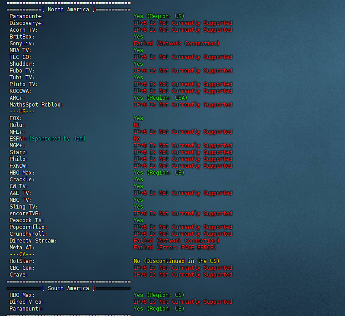Click the green 'Yes' result for BritBox
This screenshot has width=345, height=316.
pyautogui.click(x=138, y=37)
